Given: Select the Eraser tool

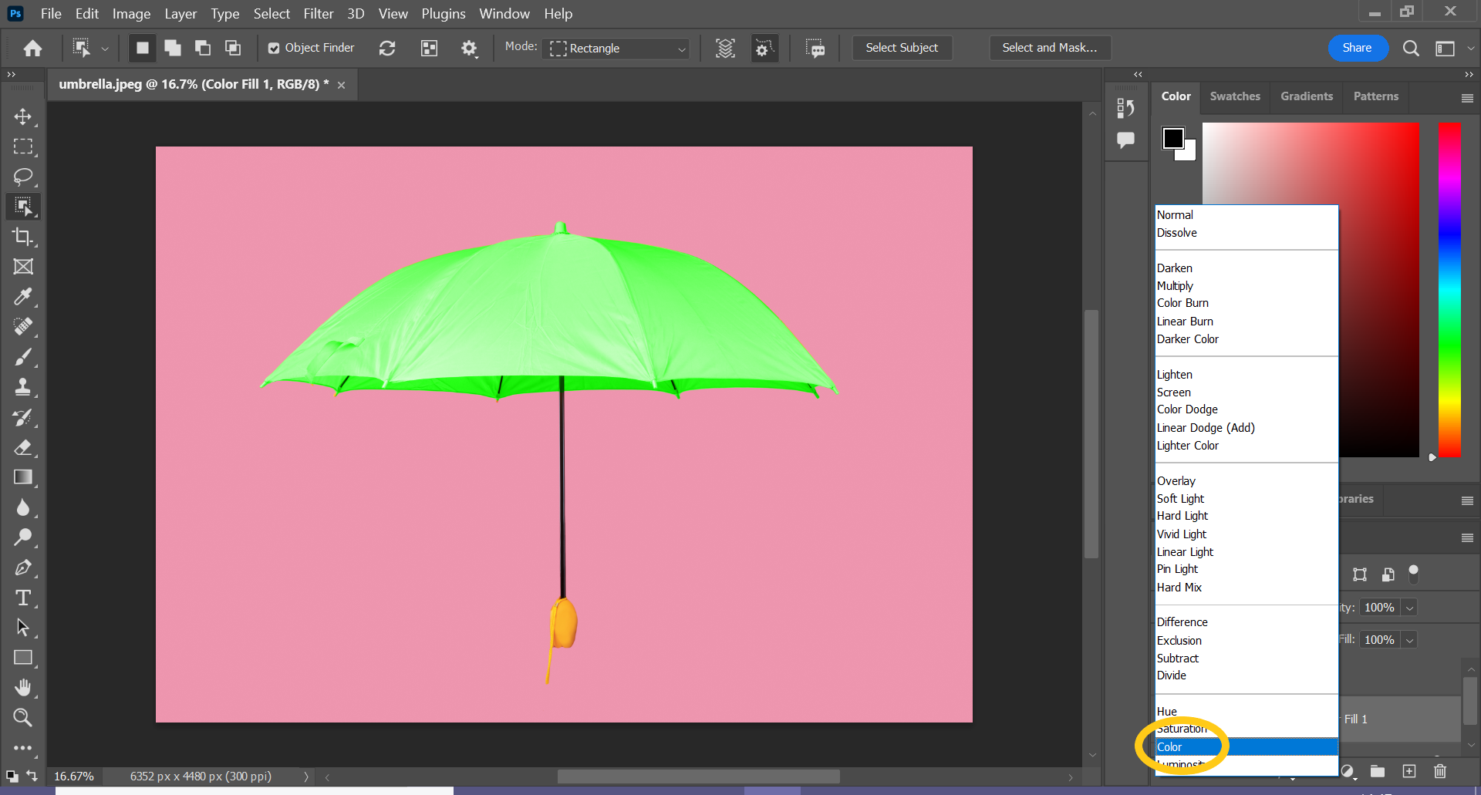Looking at the screenshot, I should pyautogui.click(x=23, y=447).
